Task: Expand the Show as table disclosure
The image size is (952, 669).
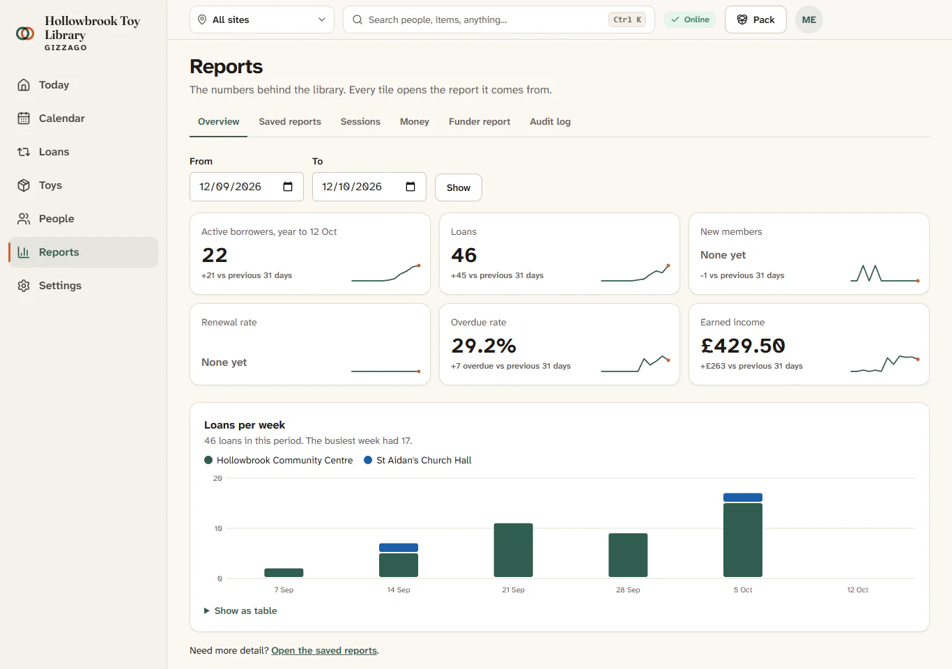Action: pos(240,610)
